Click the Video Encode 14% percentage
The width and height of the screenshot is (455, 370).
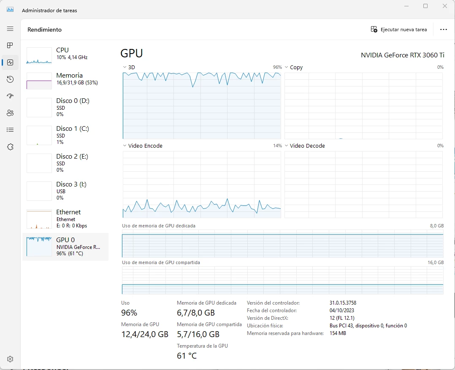coord(277,146)
